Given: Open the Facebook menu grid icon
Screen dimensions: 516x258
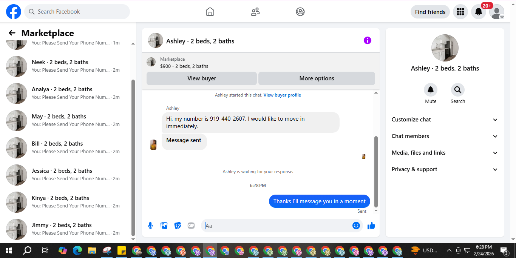Looking at the screenshot, I should (x=460, y=12).
